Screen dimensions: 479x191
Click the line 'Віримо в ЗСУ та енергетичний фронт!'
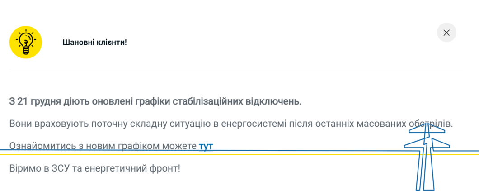[x=95, y=168]
